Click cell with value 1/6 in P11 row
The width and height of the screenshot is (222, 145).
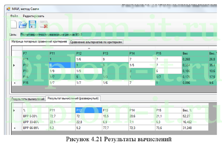89,59
